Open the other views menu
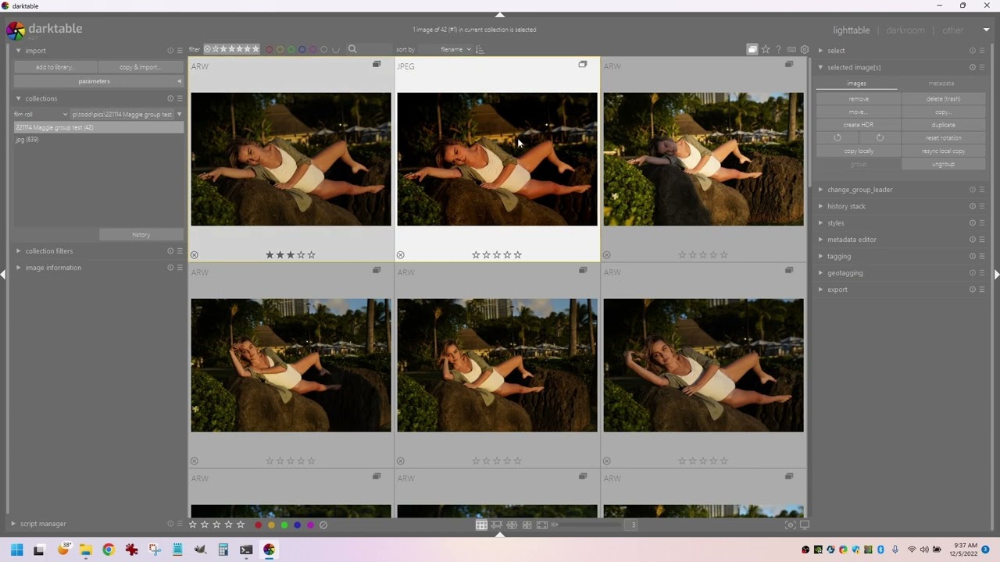 coord(952,30)
